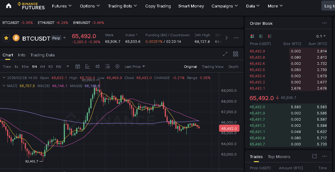Select the 1W time interval

coord(59,67)
